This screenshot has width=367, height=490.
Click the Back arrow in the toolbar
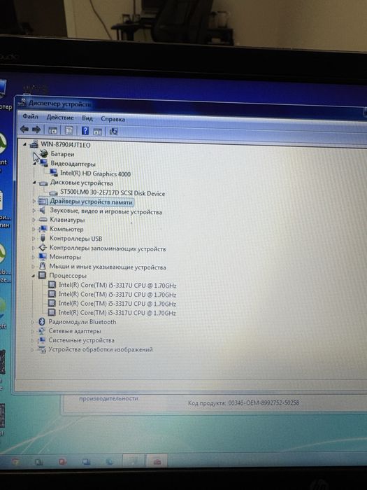tap(24, 129)
